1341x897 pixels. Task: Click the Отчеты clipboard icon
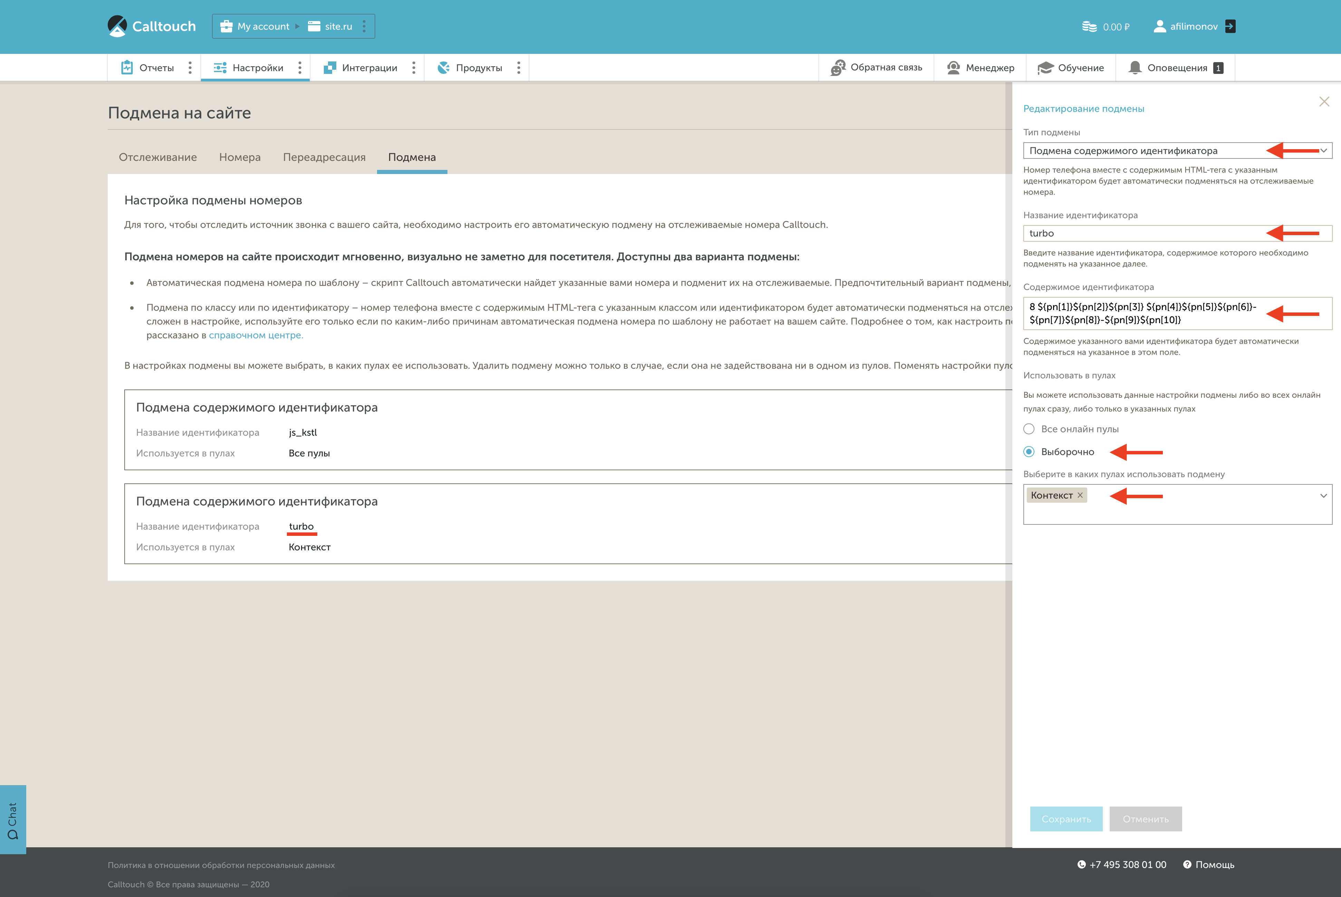(127, 68)
